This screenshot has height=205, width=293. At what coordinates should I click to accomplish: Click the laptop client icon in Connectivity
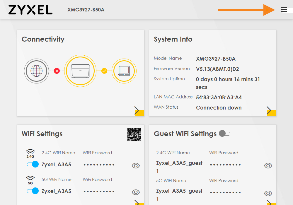[x=124, y=71]
